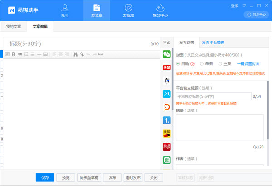Open the 发布平台管理 tab
Viewport: 272px width, 186px height.
click(x=213, y=43)
